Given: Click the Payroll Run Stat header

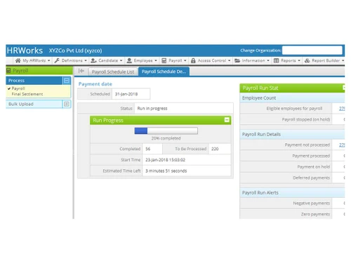Looking at the screenshot, I should tap(292, 88).
